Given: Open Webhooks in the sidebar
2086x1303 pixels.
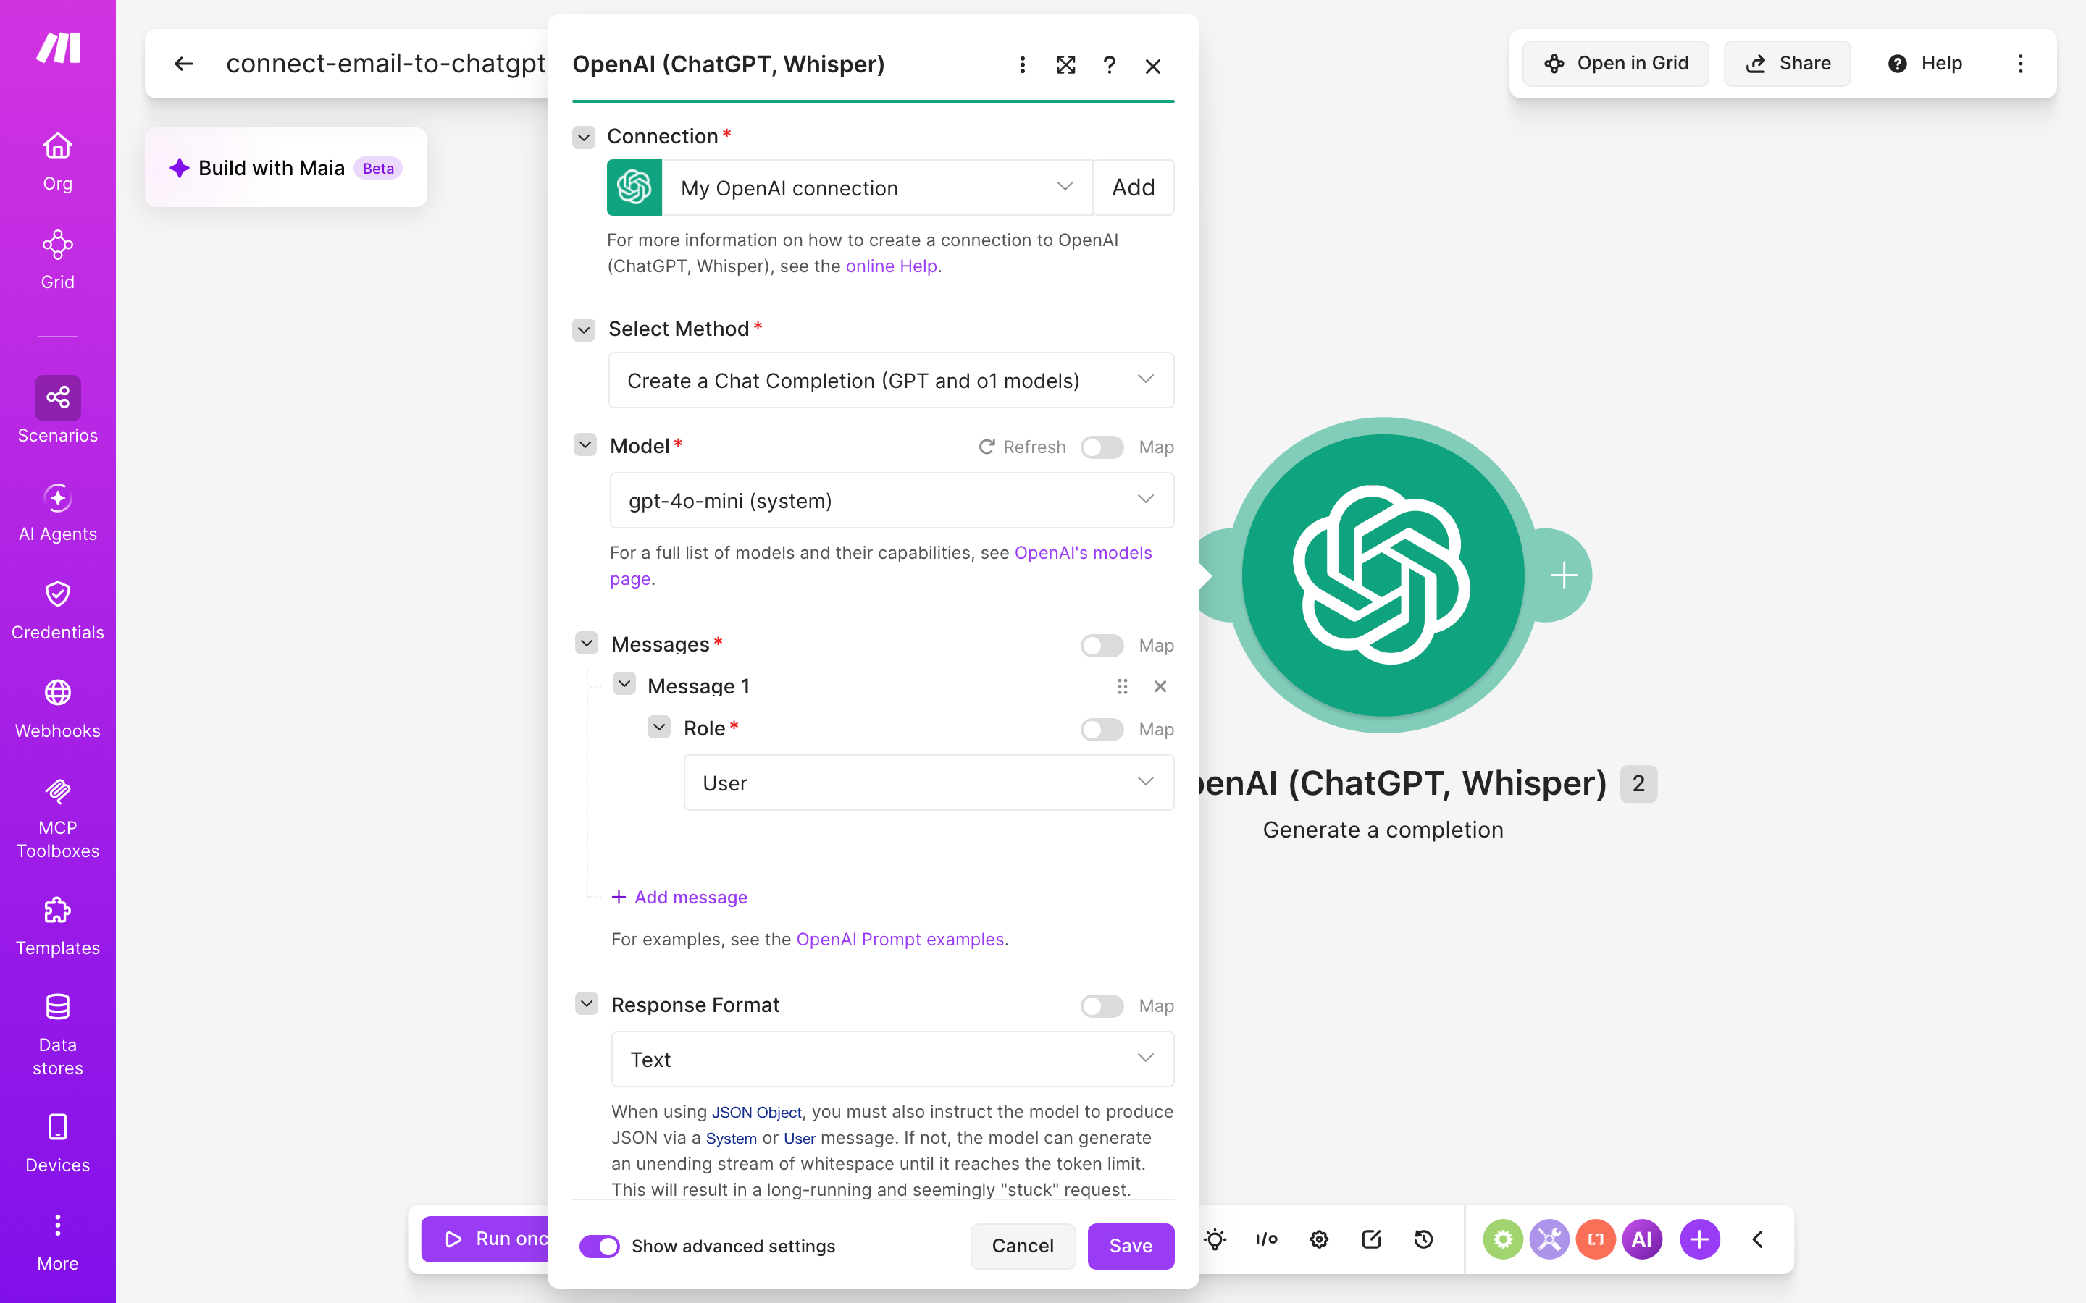Looking at the screenshot, I should tap(58, 709).
